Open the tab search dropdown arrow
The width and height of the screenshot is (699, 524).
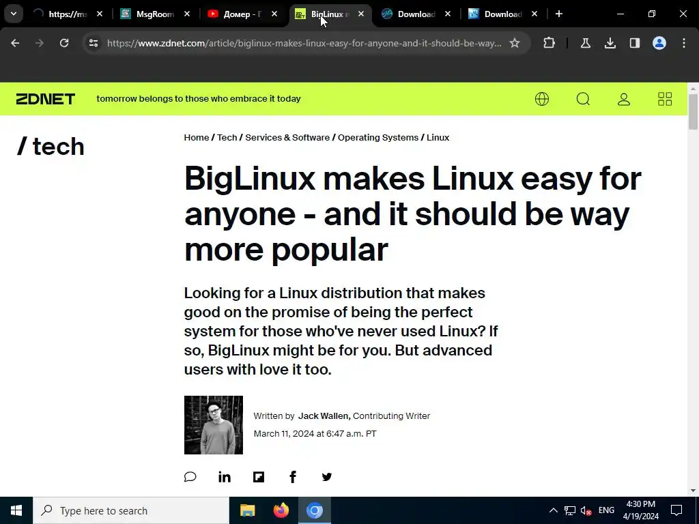click(x=14, y=14)
